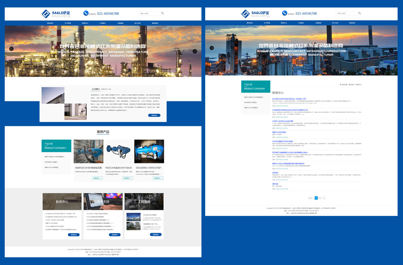This screenshot has height=265, width=403.
Task: Click the more button under 新闻中心 card
Action: point(74,235)
